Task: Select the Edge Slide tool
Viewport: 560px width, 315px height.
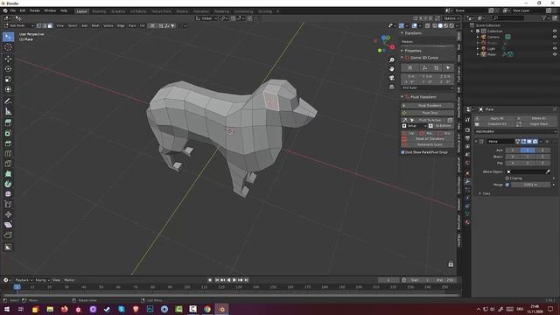Action: click(x=8, y=204)
